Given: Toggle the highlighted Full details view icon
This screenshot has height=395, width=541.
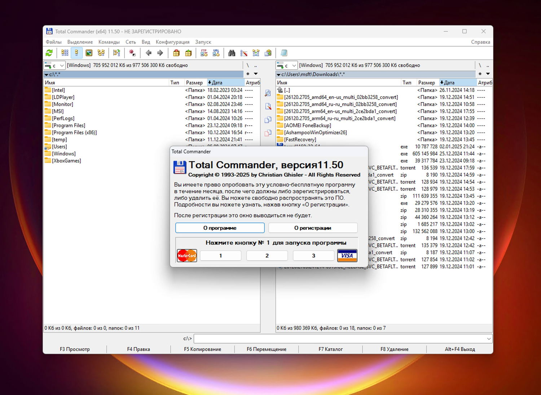Looking at the screenshot, I should click(76, 53).
